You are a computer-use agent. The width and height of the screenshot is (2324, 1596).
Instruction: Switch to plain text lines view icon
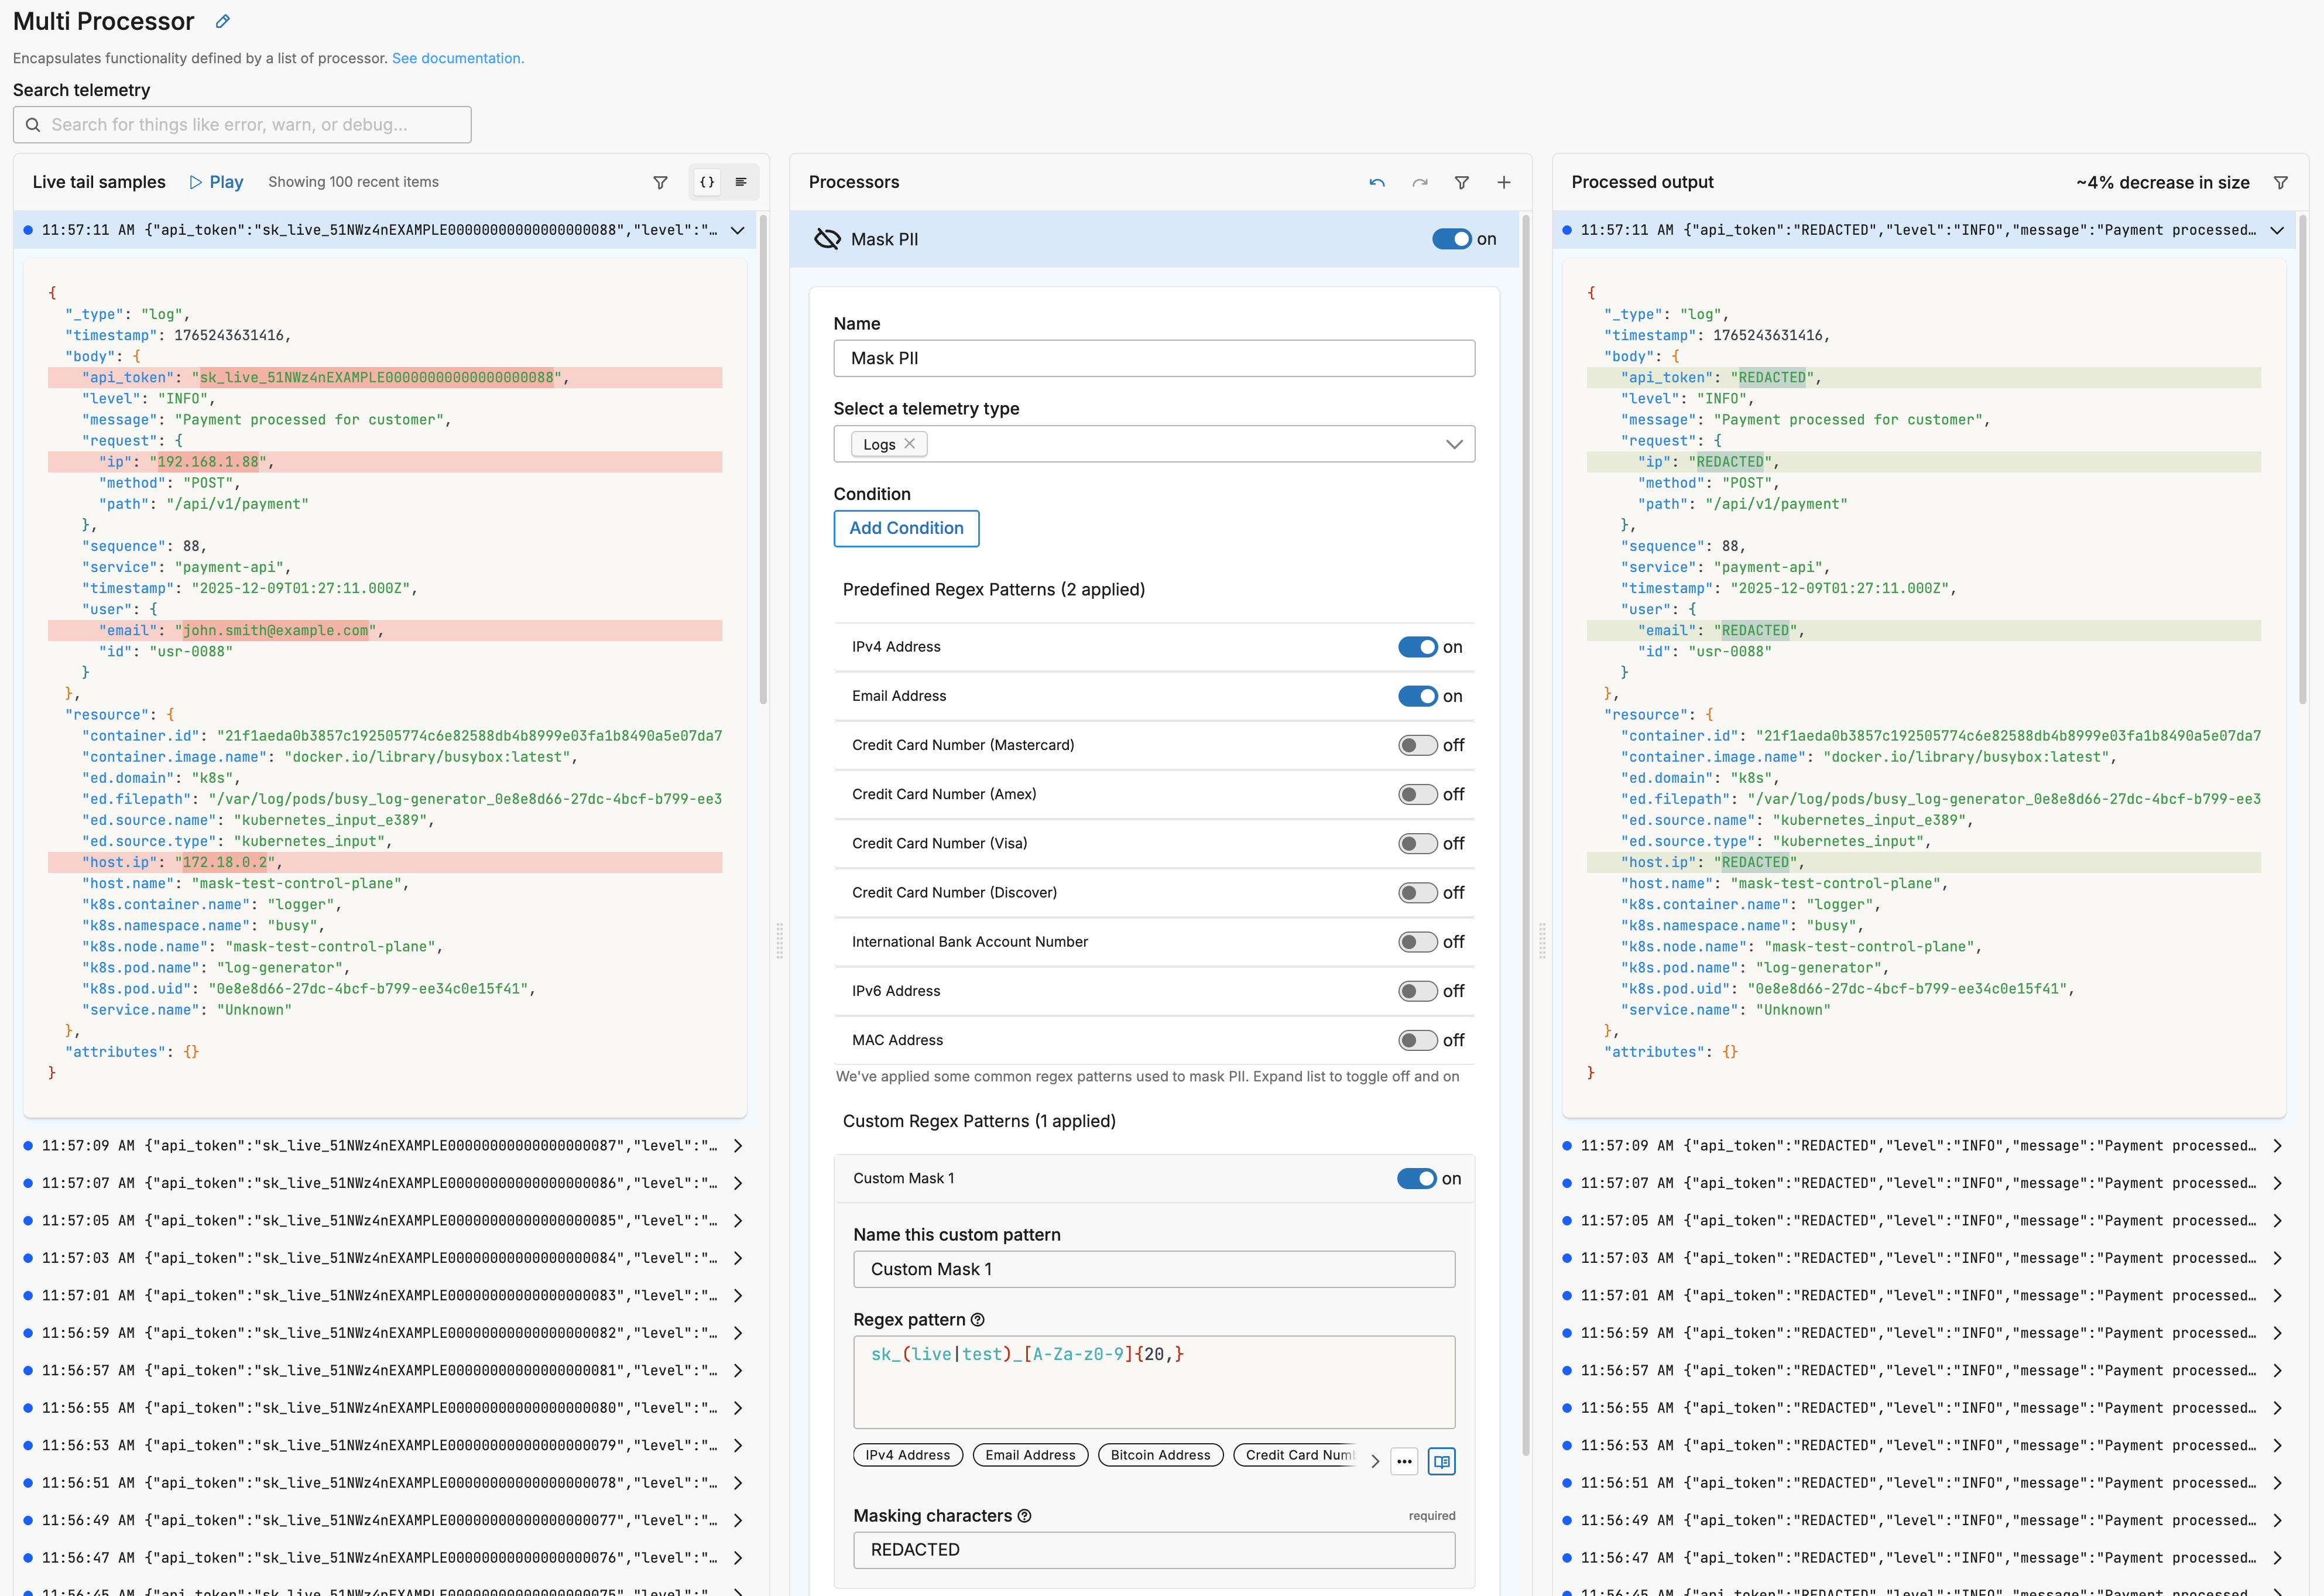click(741, 182)
